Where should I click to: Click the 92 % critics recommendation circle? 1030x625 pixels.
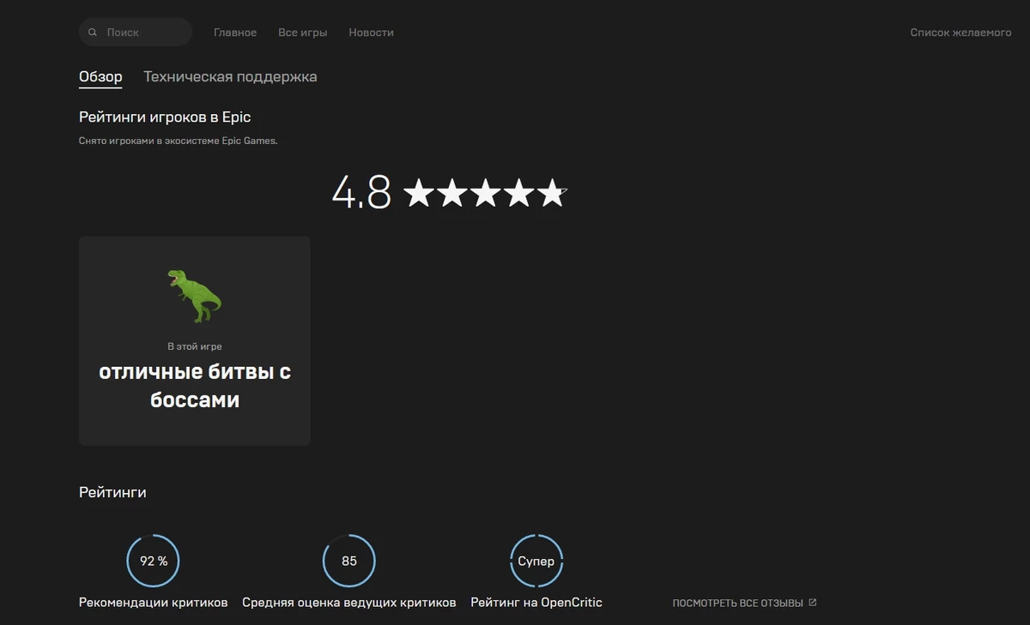click(x=153, y=561)
